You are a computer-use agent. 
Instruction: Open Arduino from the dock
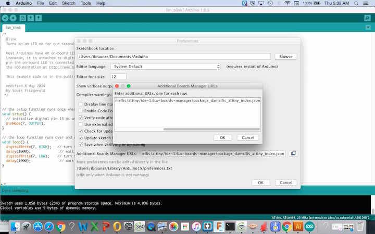coord(309,226)
